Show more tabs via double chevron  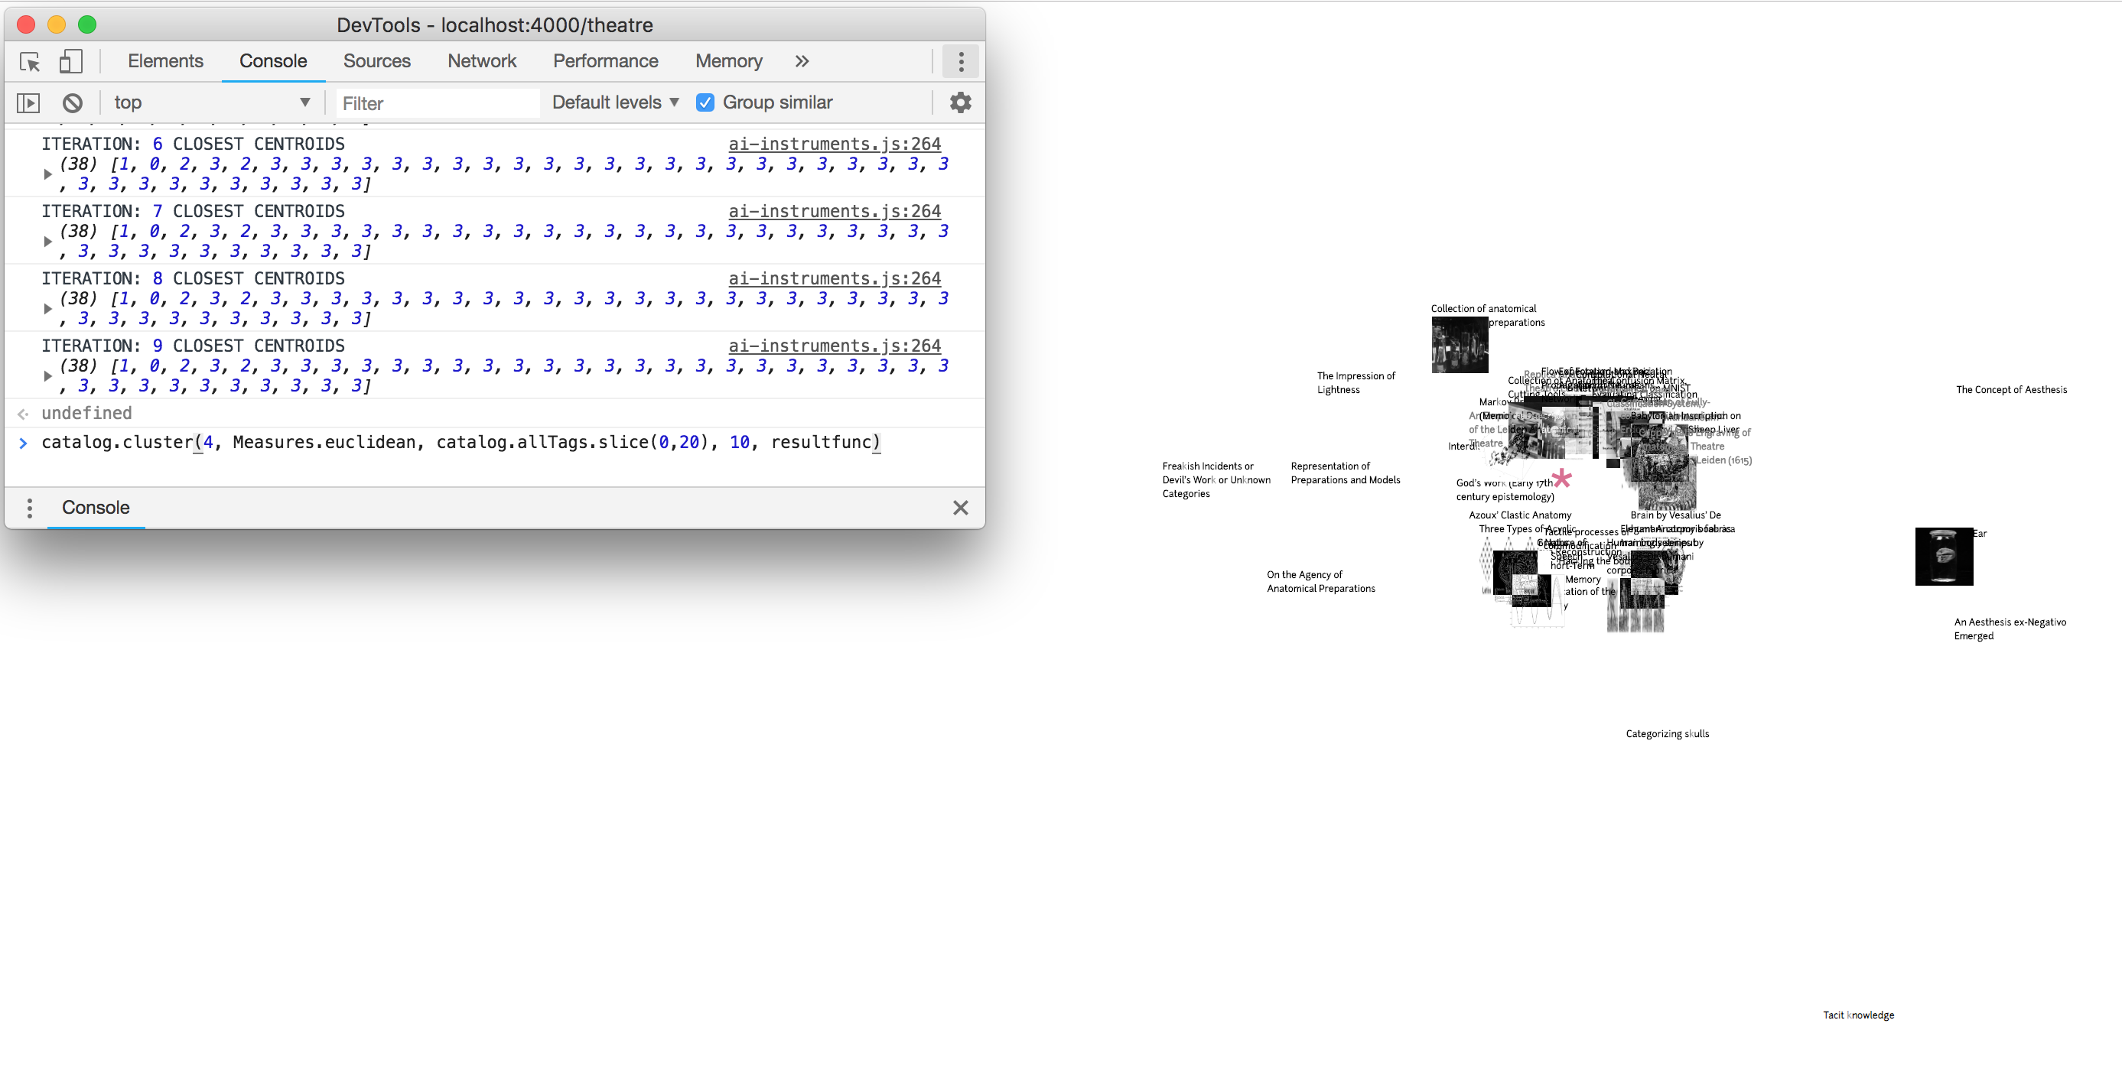pyautogui.click(x=802, y=62)
